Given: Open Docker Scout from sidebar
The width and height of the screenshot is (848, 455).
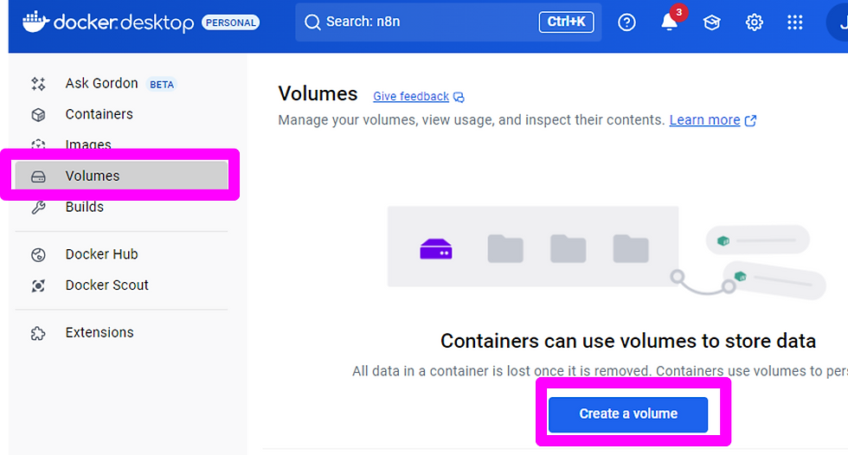Looking at the screenshot, I should [x=106, y=285].
